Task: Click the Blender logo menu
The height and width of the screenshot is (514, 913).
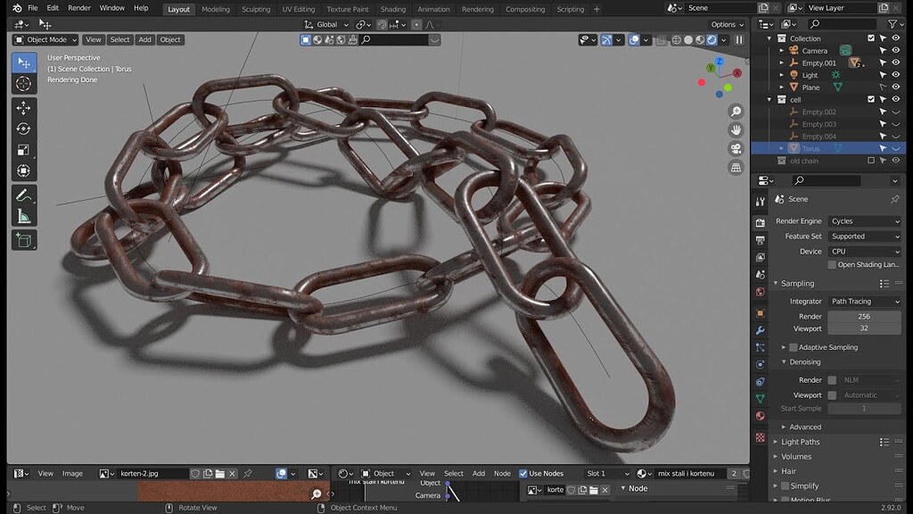Action: (17, 8)
